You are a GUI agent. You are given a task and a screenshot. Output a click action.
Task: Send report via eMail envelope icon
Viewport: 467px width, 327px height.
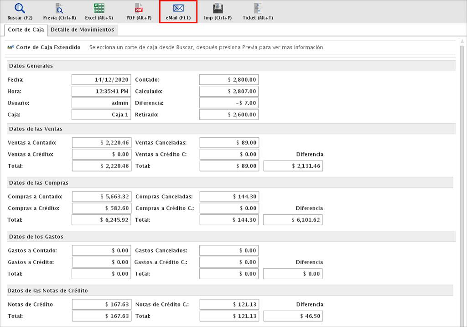(x=178, y=9)
